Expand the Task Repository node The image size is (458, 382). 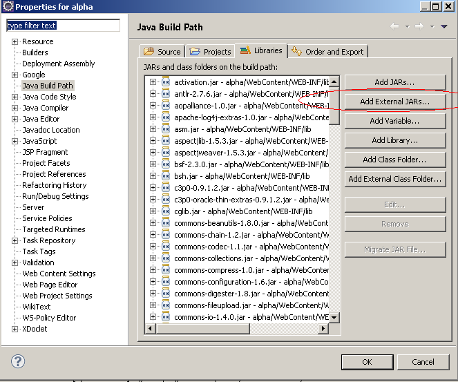(x=15, y=240)
